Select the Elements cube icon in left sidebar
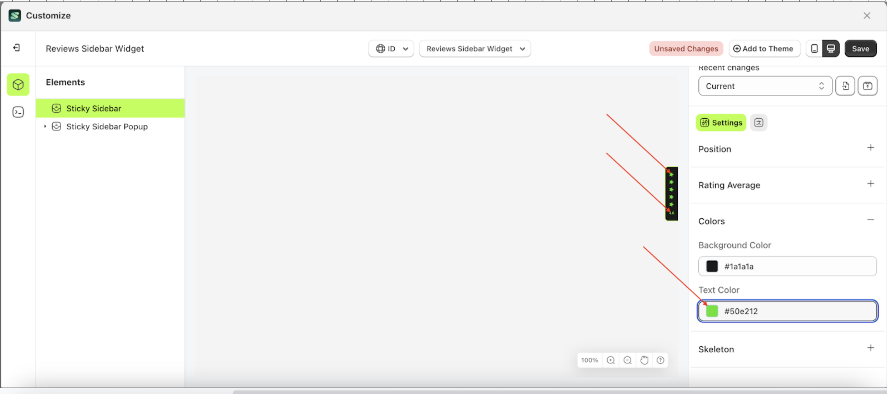 pyautogui.click(x=18, y=84)
